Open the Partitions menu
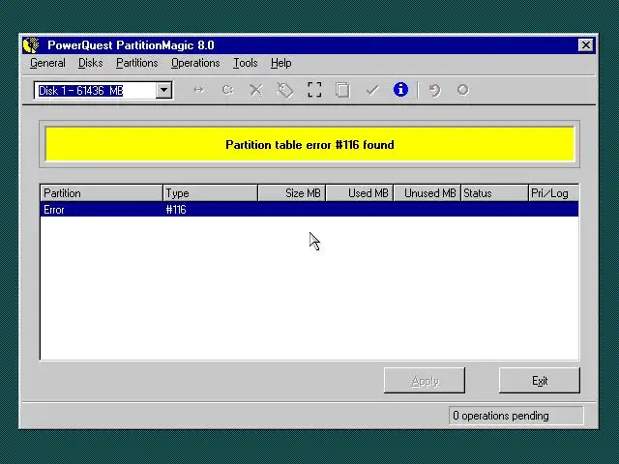The height and width of the screenshot is (464, 619). click(x=136, y=63)
